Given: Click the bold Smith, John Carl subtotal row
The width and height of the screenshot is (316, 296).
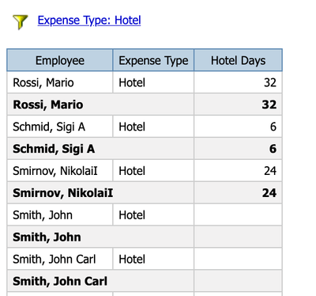Looking at the screenshot, I should [145, 281].
